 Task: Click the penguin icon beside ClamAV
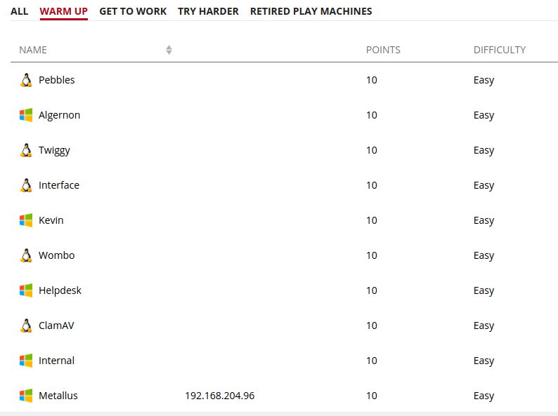tap(26, 326)
